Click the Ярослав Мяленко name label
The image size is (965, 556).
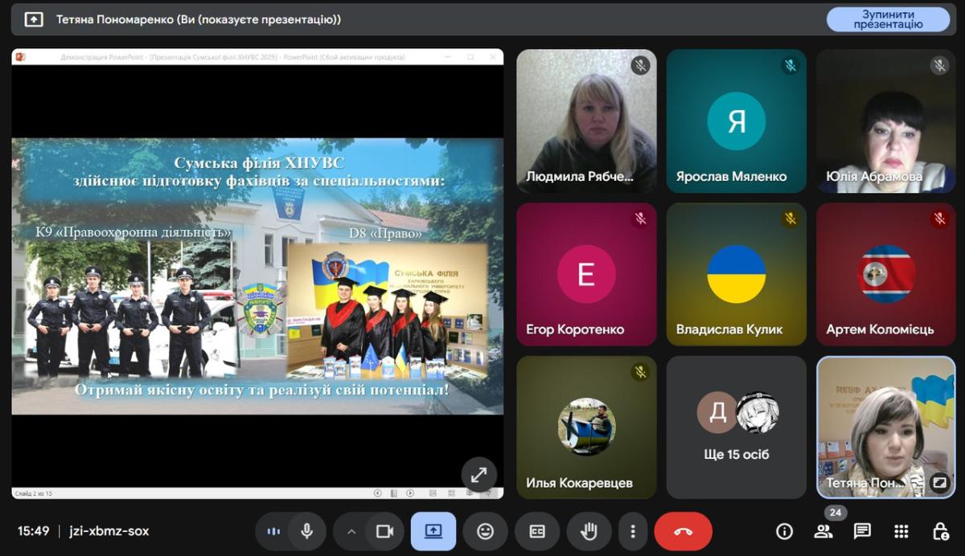point(731,176)
